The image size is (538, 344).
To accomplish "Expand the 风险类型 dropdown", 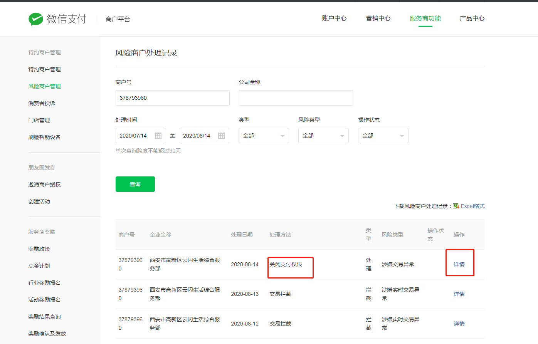I will pyautogui.click(x=323, y=136).
